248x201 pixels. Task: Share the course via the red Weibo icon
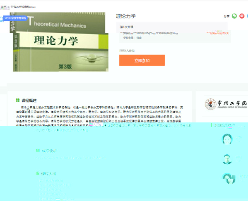point(242,16)
